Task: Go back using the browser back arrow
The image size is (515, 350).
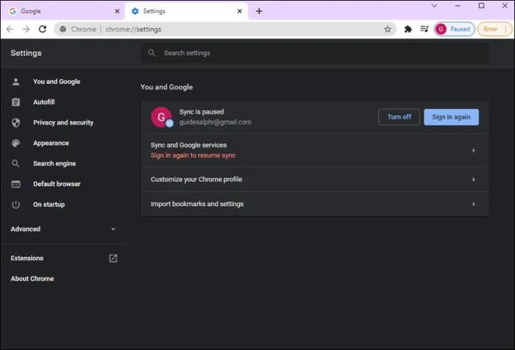Action: (10, 29)
